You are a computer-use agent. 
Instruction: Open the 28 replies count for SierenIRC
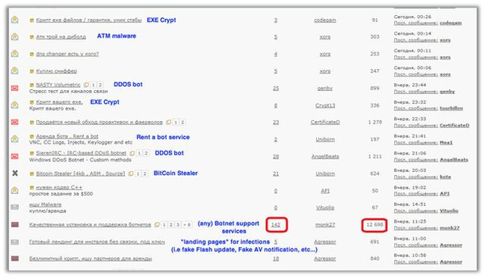click(x=276, y=157)
